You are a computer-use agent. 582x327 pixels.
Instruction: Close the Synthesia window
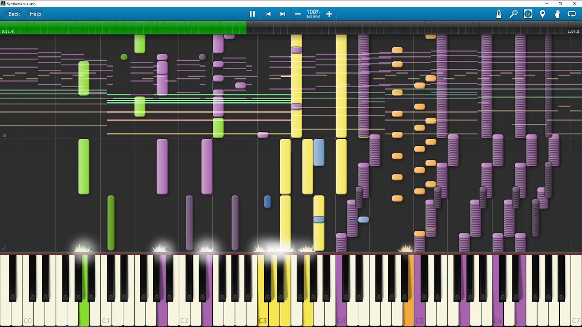[x=574, y=3]
